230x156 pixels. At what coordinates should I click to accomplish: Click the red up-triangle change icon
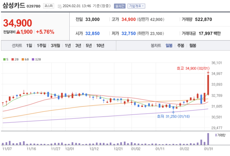coord(18,32)
